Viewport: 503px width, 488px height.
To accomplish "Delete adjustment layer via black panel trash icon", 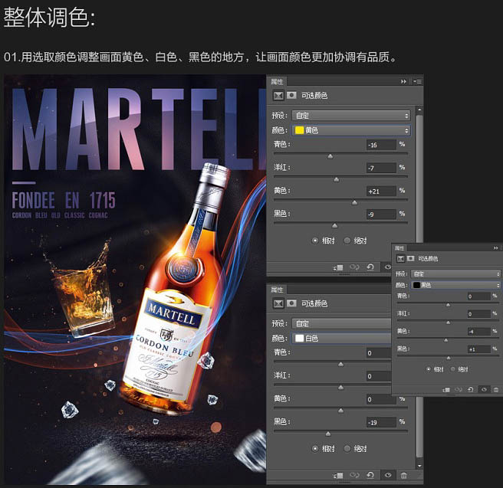I will click(496, 390).
